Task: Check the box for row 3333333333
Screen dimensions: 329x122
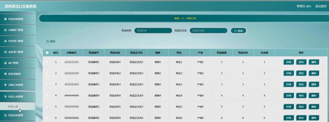Action: pos(47,84)
